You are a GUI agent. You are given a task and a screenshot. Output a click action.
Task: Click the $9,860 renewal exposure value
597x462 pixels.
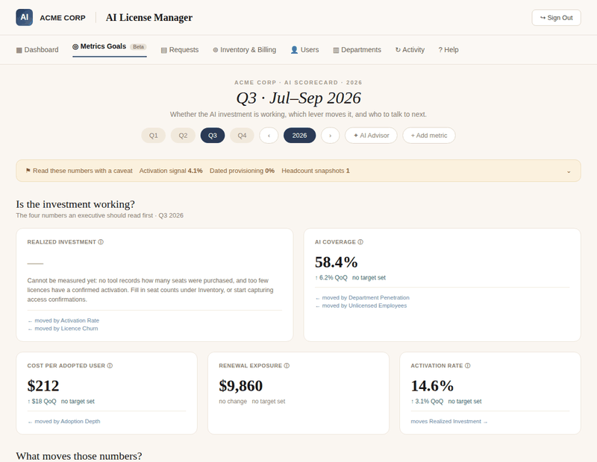[240, 386]
